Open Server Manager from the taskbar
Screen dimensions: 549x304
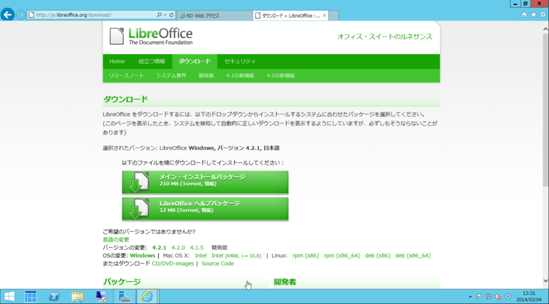(30, 296)
